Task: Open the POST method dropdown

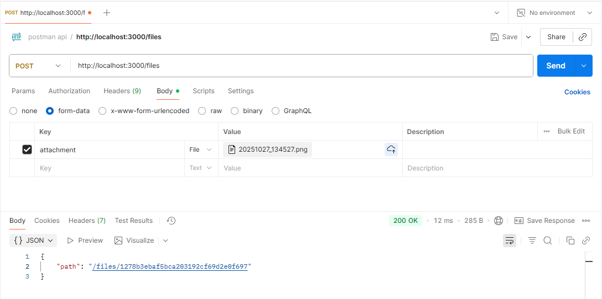Action: pos(39,66)
